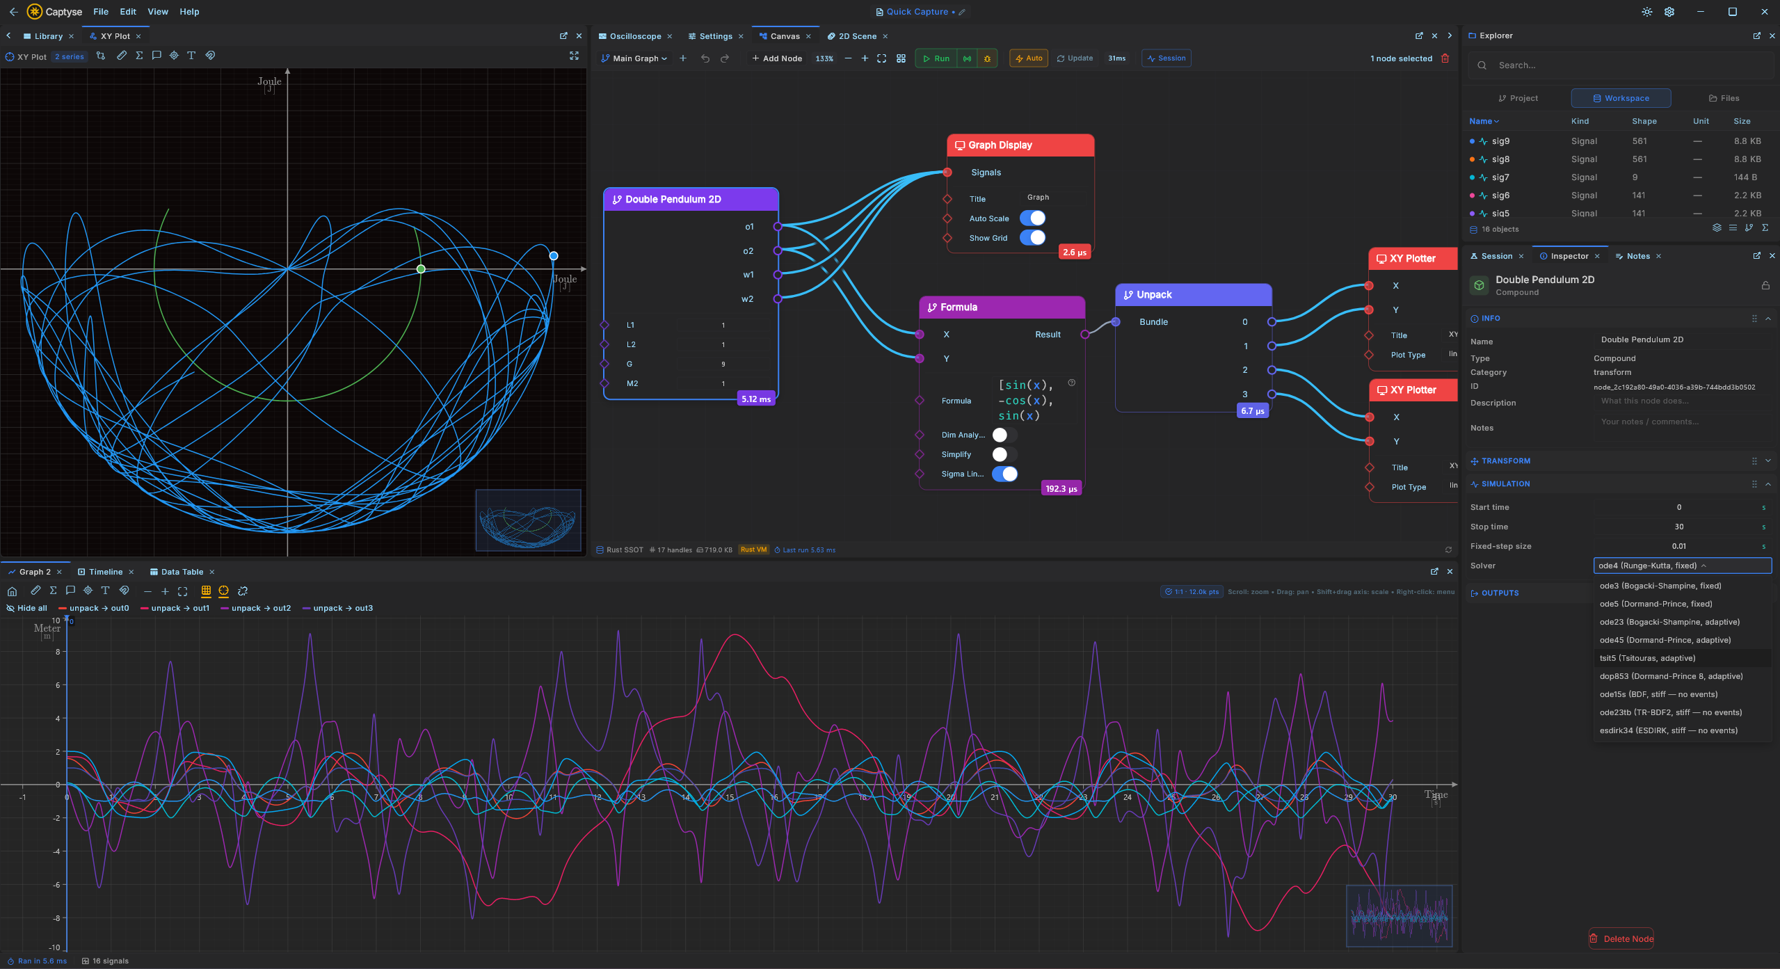Click the Stop time value field
Screen dimensions: 1780x969
(1678, 527)
